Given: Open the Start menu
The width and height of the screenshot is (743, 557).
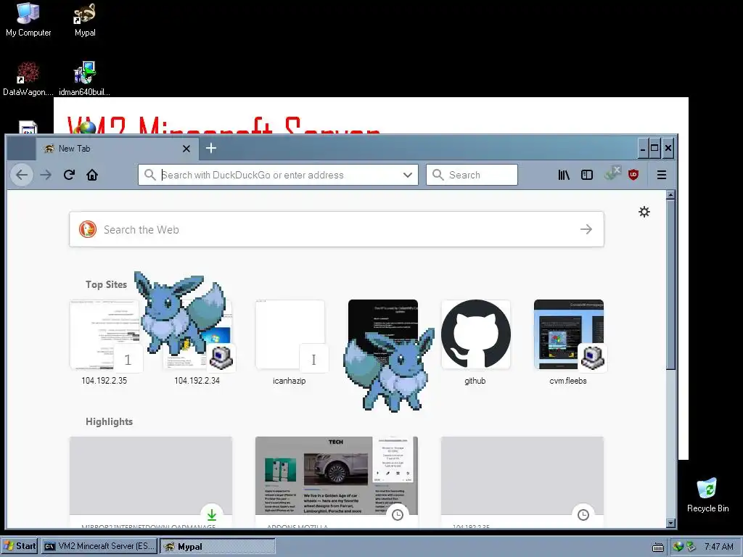Looking at the screenshot, I should click(20, 546).
